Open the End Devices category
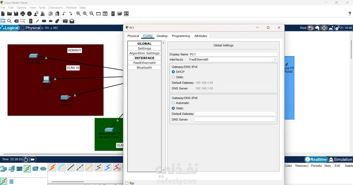Viewport: 353px width, 185px height. coord(11,169)
